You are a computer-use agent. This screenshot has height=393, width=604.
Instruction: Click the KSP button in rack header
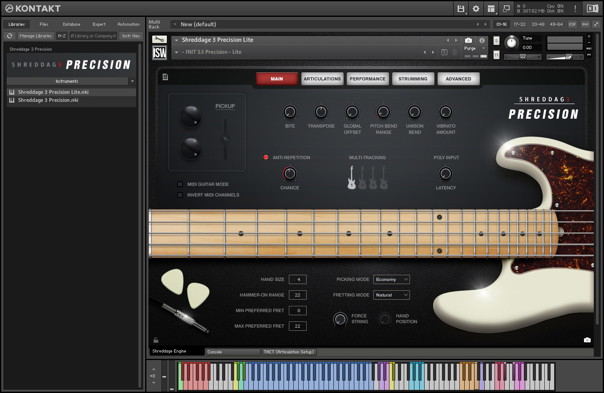point(572,24)
